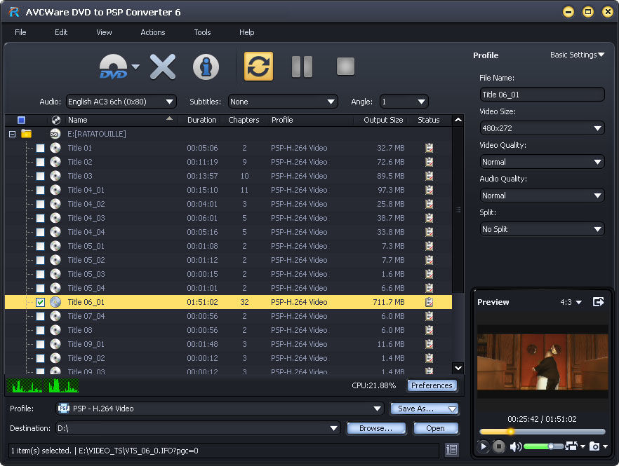Click the disc icon next to Title 03

55,176
